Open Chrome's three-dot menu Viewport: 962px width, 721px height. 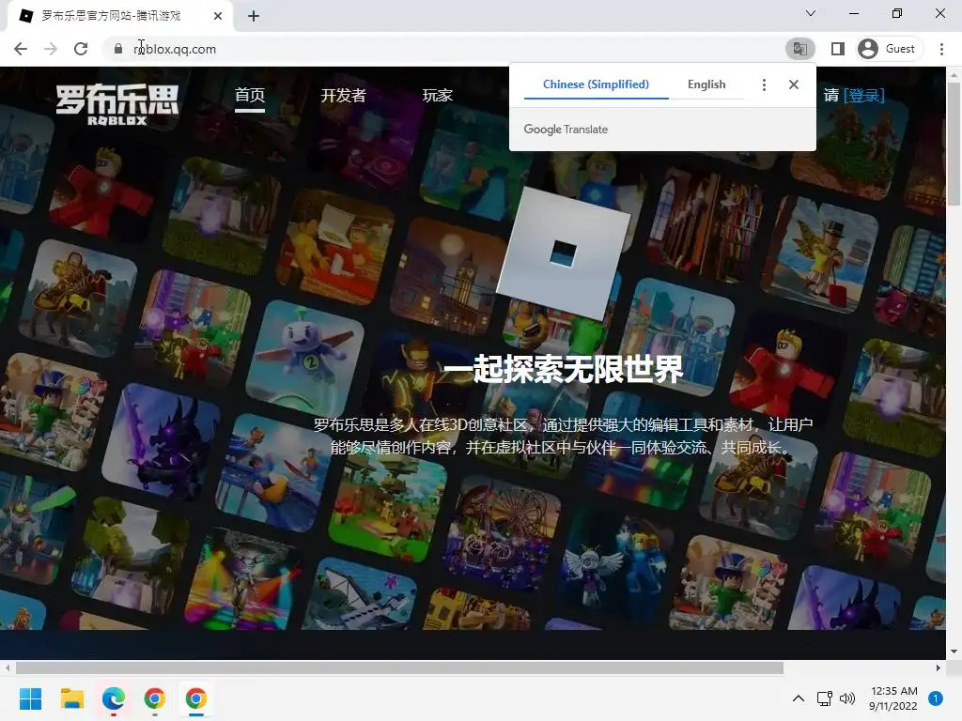pyautogui.click(x=941, y=49)
